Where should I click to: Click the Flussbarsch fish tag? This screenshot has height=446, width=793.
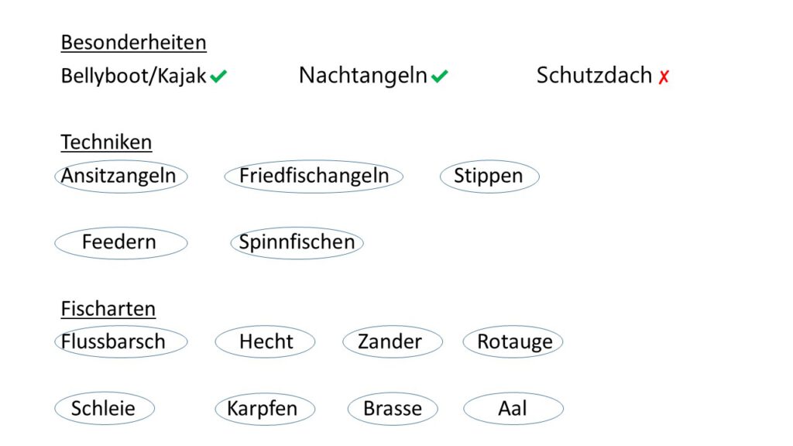(121, 341)
